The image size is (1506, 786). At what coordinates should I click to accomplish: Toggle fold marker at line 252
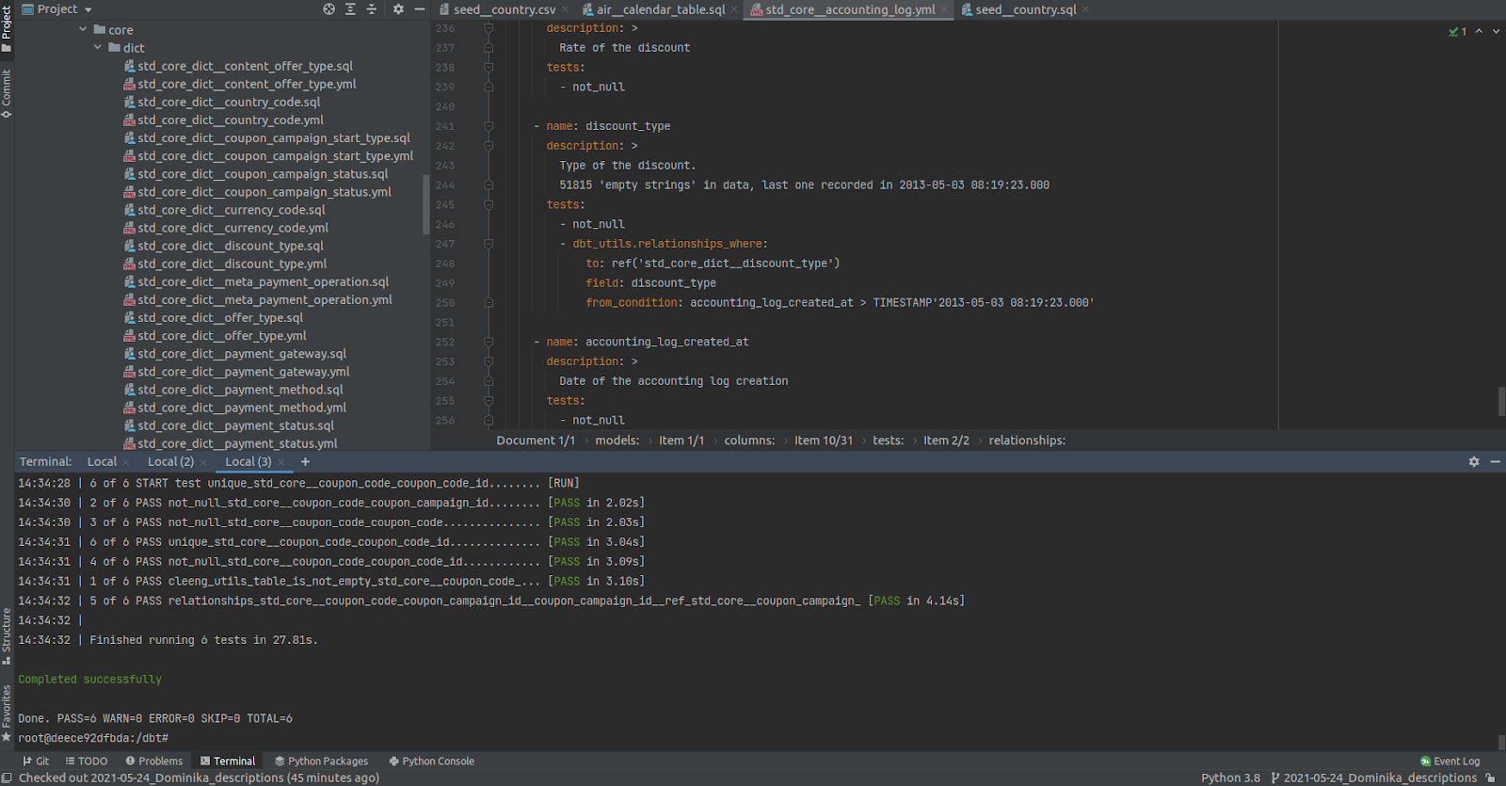tap(489, 342)
